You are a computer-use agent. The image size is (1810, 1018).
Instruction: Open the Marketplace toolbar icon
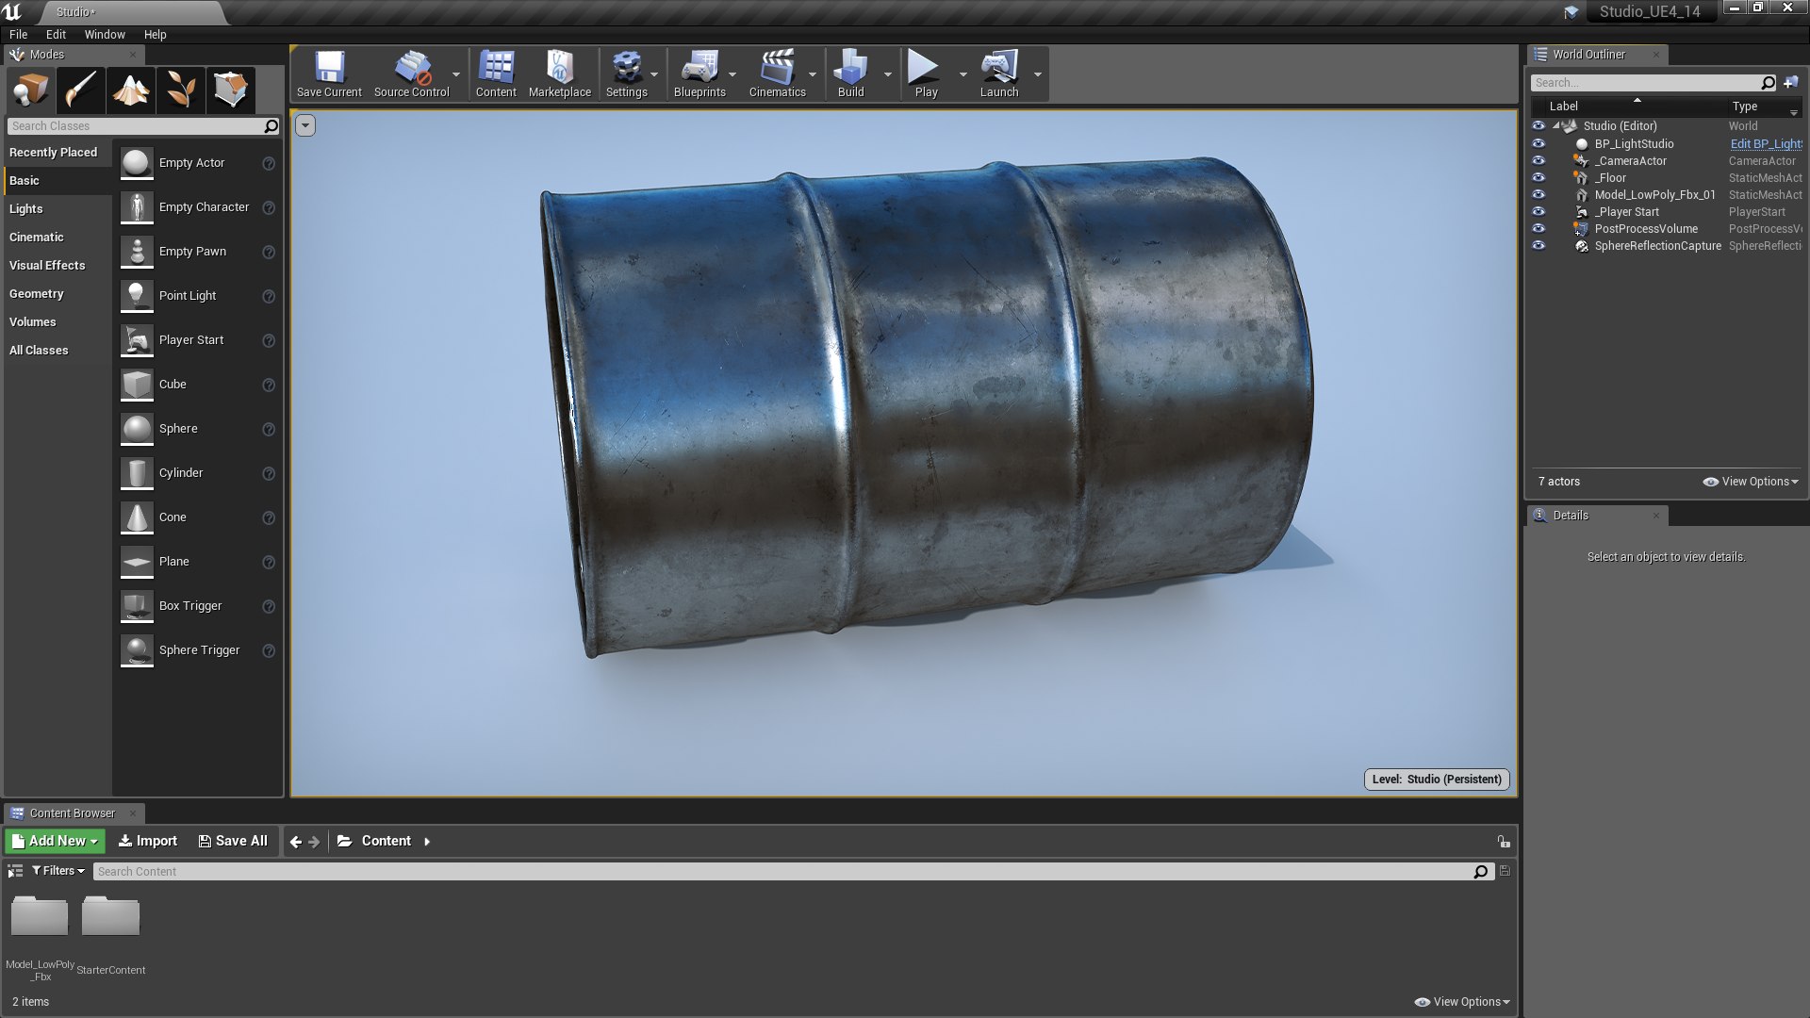coord(560,74)
